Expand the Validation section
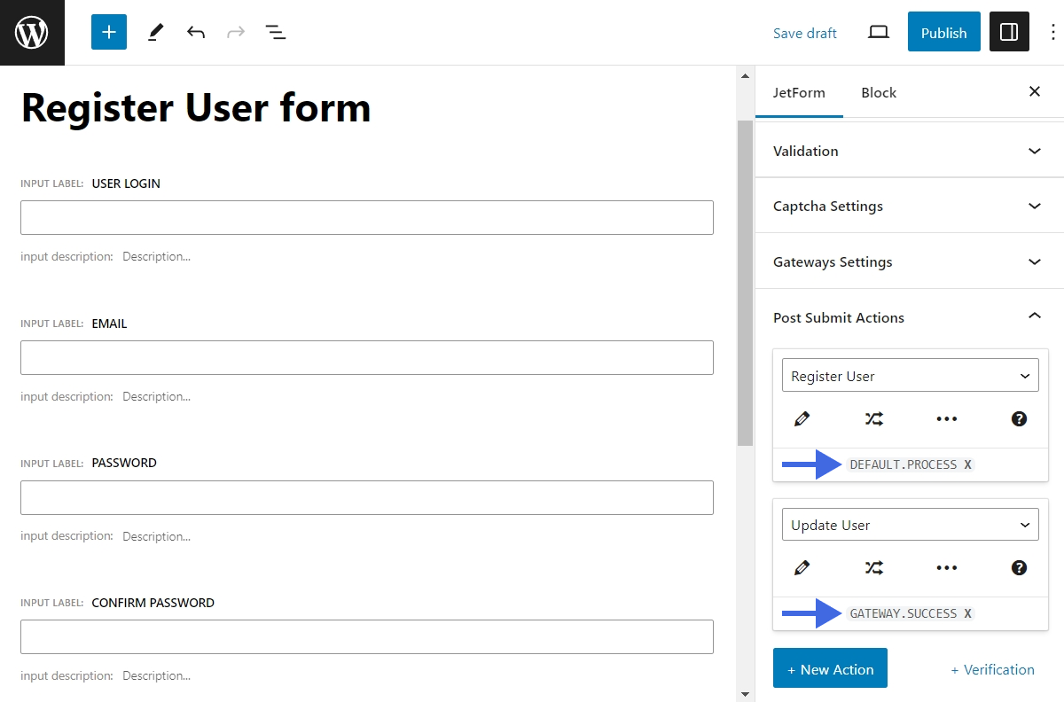Viewport: 1064px width, 702px height. click(x=1034, y=151)
